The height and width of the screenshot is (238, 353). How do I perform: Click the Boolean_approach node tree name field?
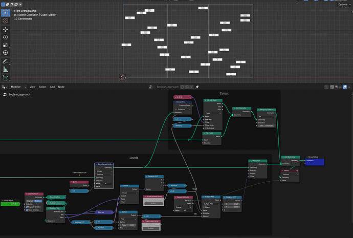[x=167, y=87]
